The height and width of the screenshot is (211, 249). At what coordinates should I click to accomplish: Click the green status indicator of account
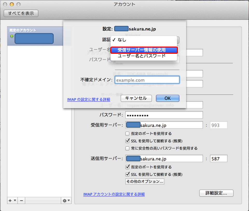point(12,36)
